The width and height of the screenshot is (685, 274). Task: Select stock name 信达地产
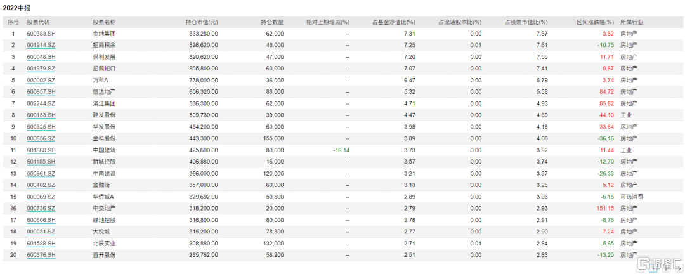click(x=104, y=92)
